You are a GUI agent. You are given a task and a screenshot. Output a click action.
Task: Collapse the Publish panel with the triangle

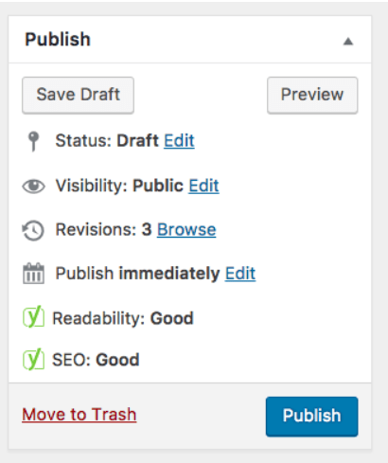348,42
